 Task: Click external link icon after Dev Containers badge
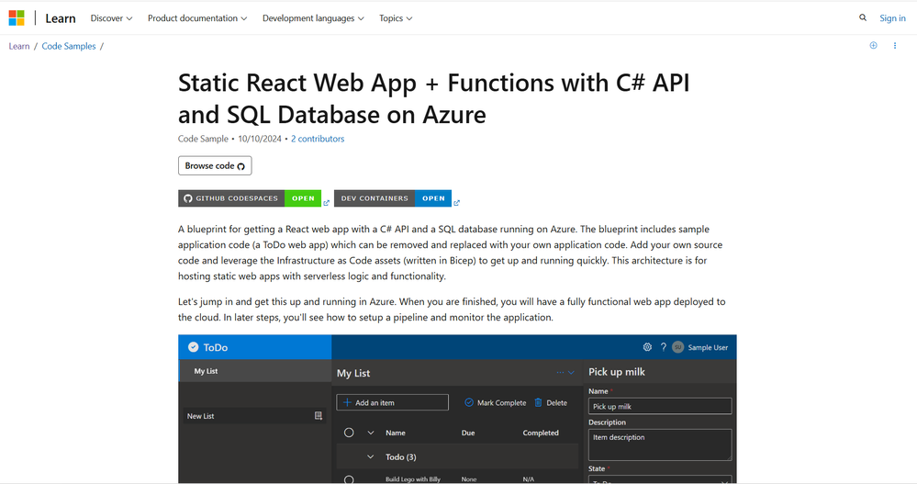coord(457,203)
